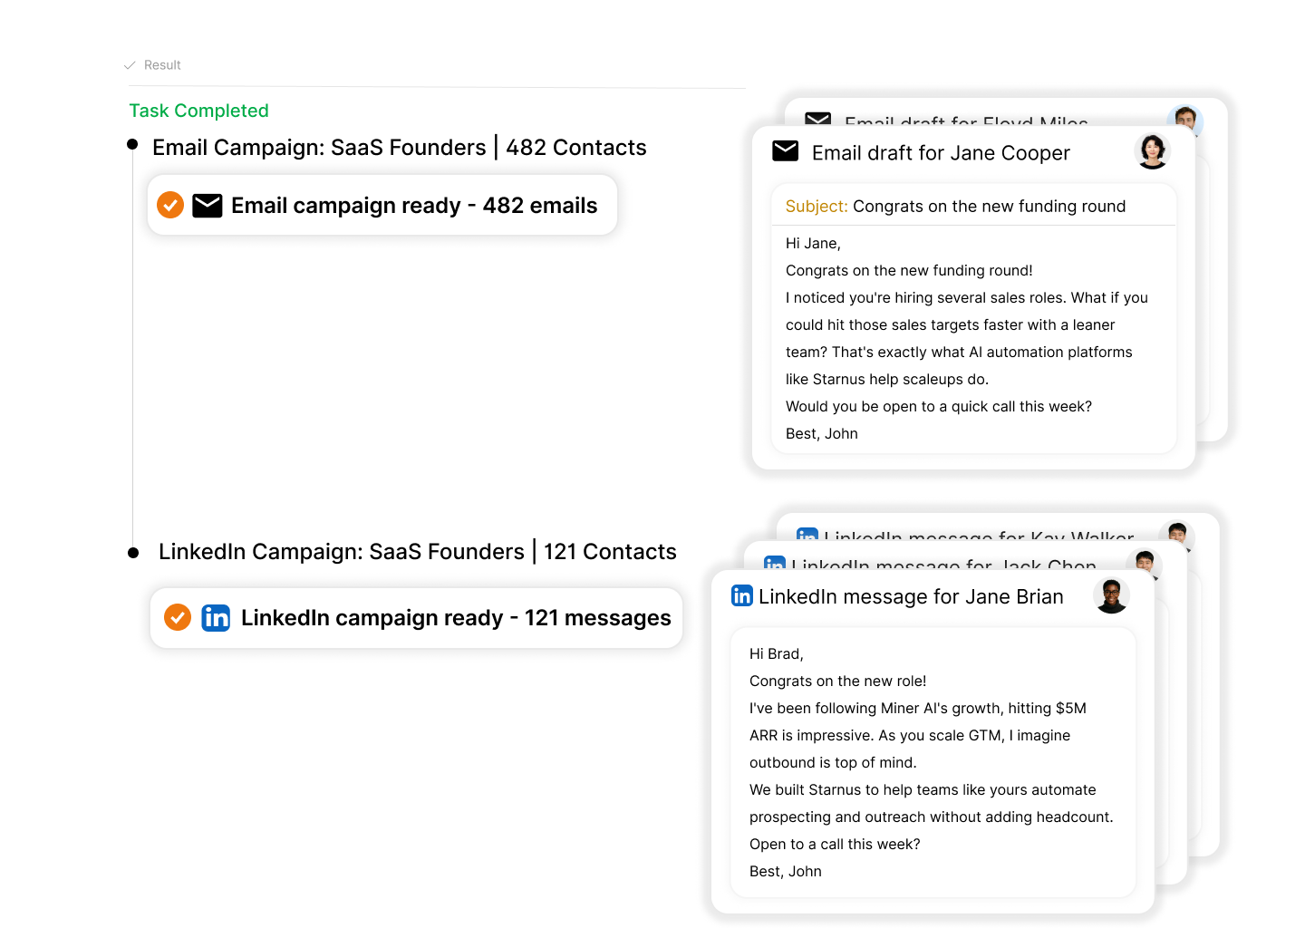Screen dimensions: 1305x928
Task: Toggle the orange check on the LinkedIn campaign card
Action: (x=178, y=617)
